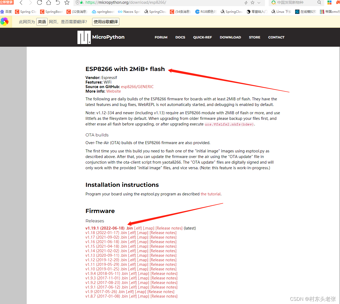The width and height of the screenshot is (340, 304).
Task: Open the 英语 language selector
Action: (x=42, y=22)
